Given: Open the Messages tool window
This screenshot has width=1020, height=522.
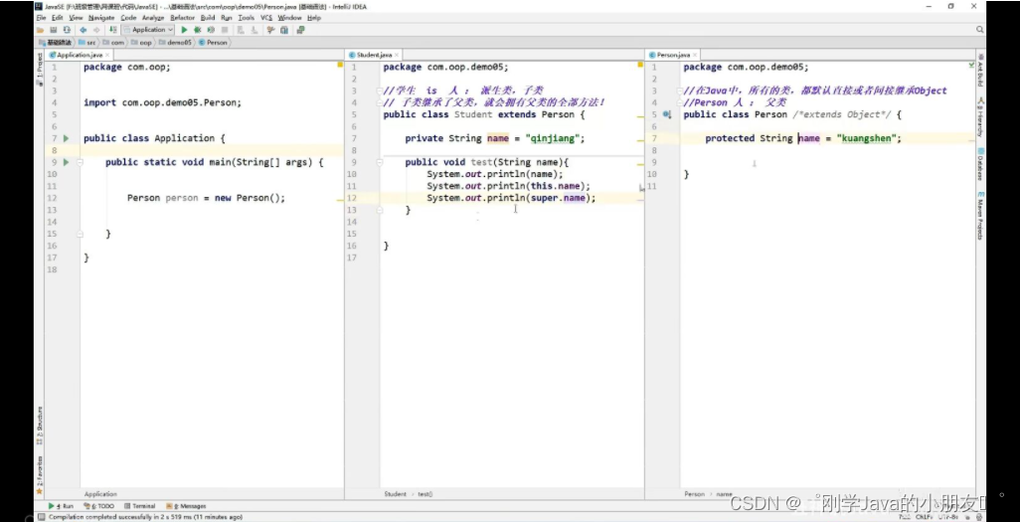Looking at the screenshot, I should [186, 506].
